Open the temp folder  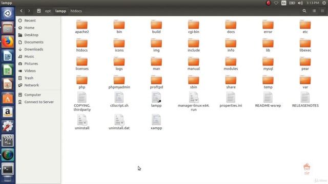268,82
